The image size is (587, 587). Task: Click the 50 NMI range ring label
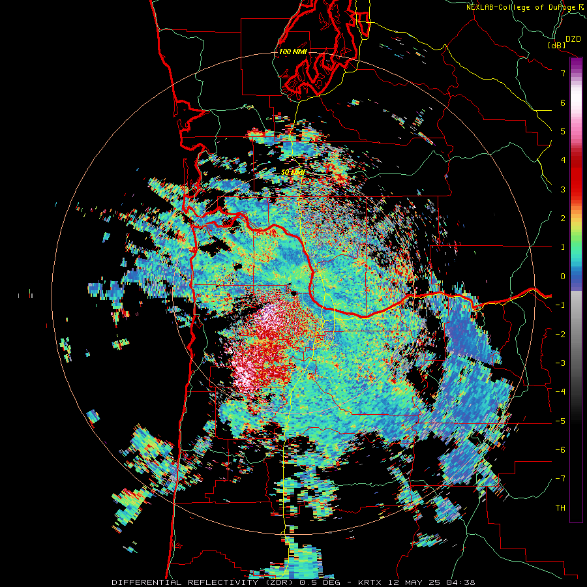pos(293,173)
